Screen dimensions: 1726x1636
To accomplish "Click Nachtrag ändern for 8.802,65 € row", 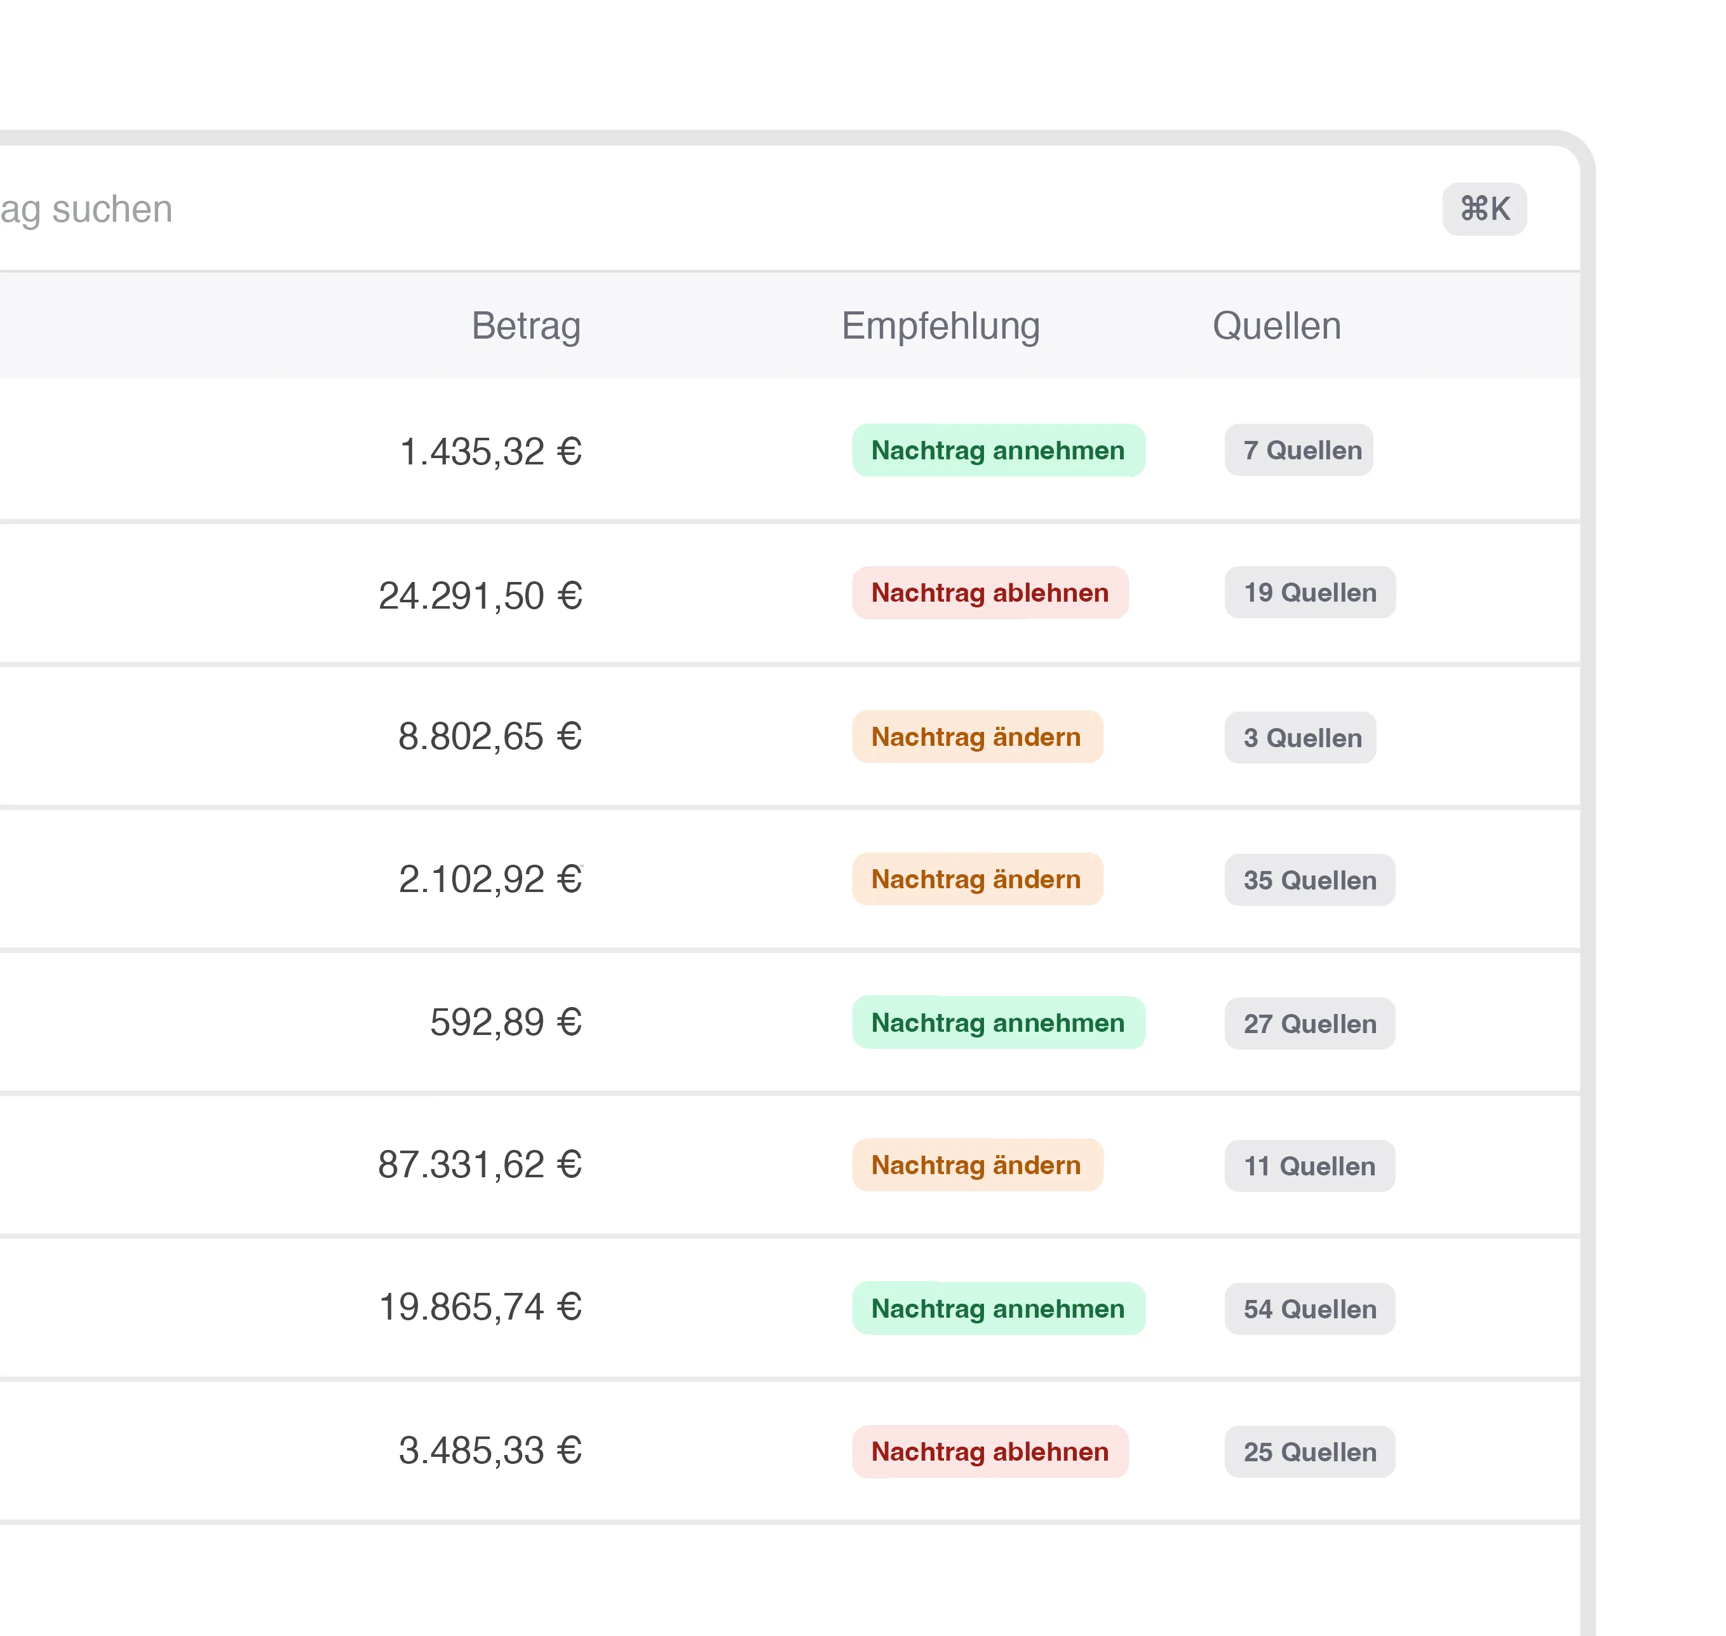I will point(977,737).
